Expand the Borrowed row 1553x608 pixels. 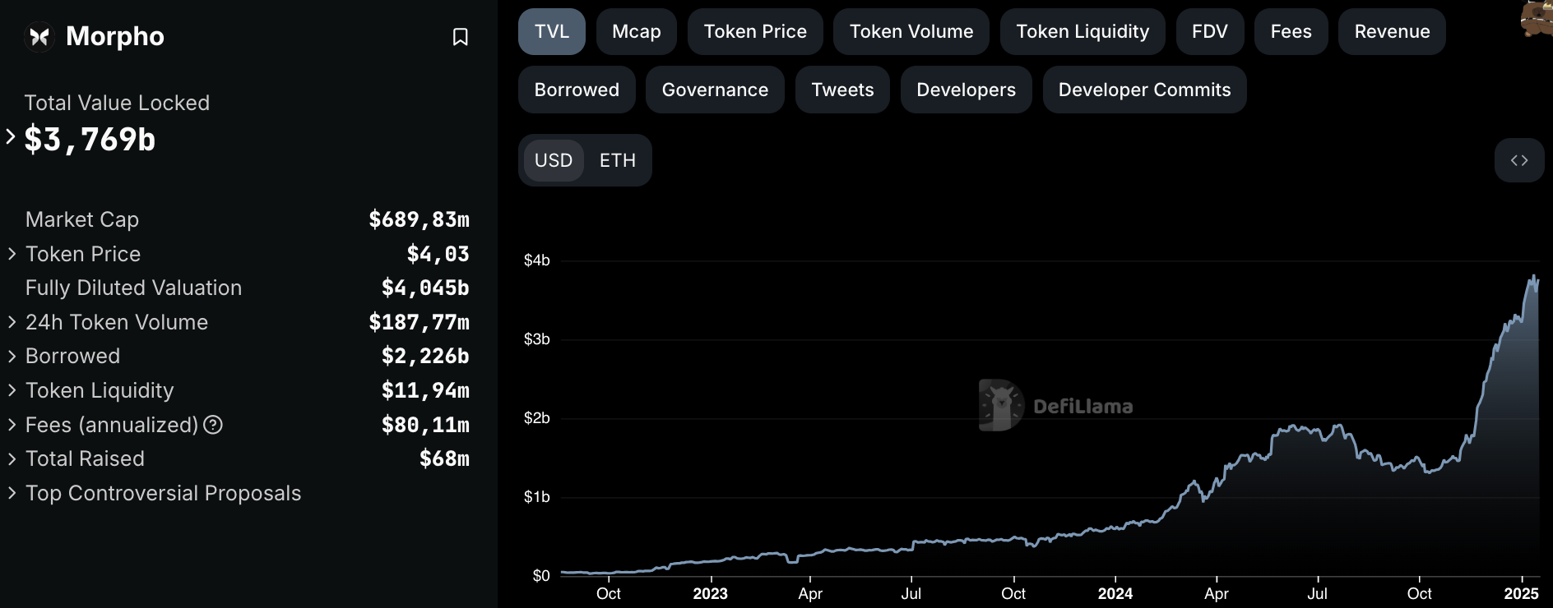pos(12,356)
